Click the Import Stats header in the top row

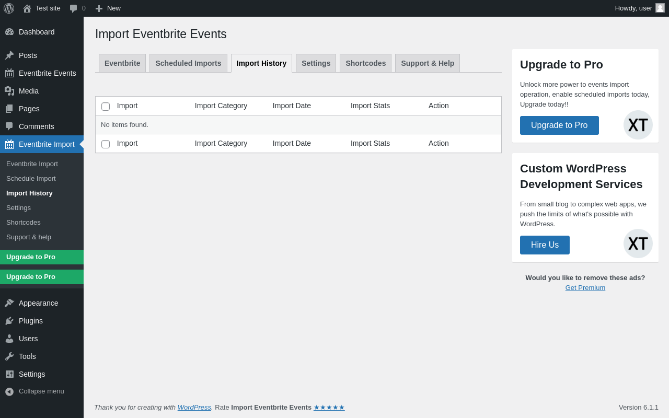coord(370,106)
